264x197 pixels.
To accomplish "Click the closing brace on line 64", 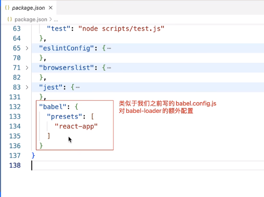I will (41, 38).
